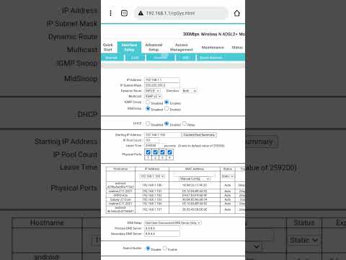Image resolution: width=346 pixels, height=260 pixels.
Task: Set DHCP to Disabled
Action: pyautogui.click(x=148, y=123)
